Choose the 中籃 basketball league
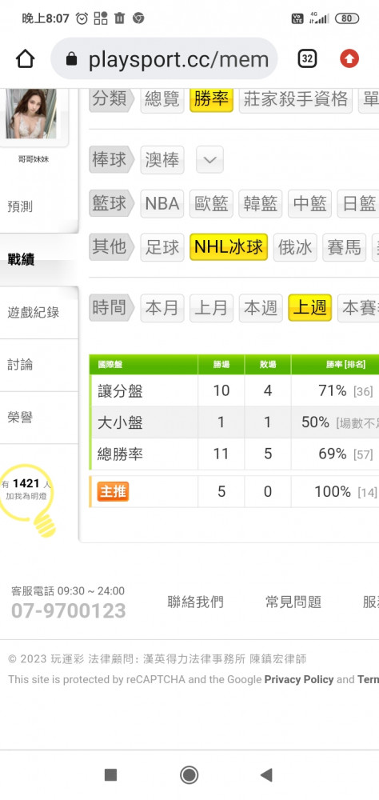 point(309,203)
